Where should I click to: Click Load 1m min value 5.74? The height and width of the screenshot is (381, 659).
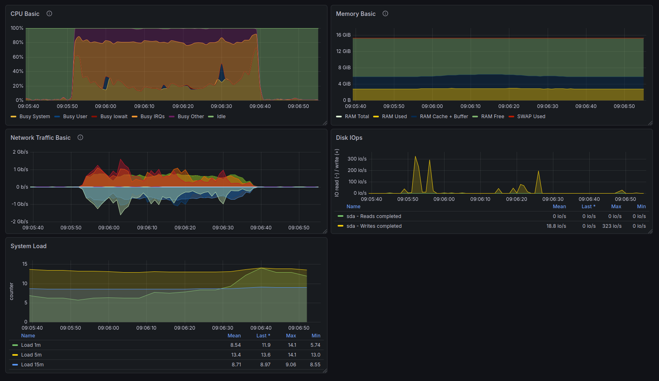[x=315, y=345]
